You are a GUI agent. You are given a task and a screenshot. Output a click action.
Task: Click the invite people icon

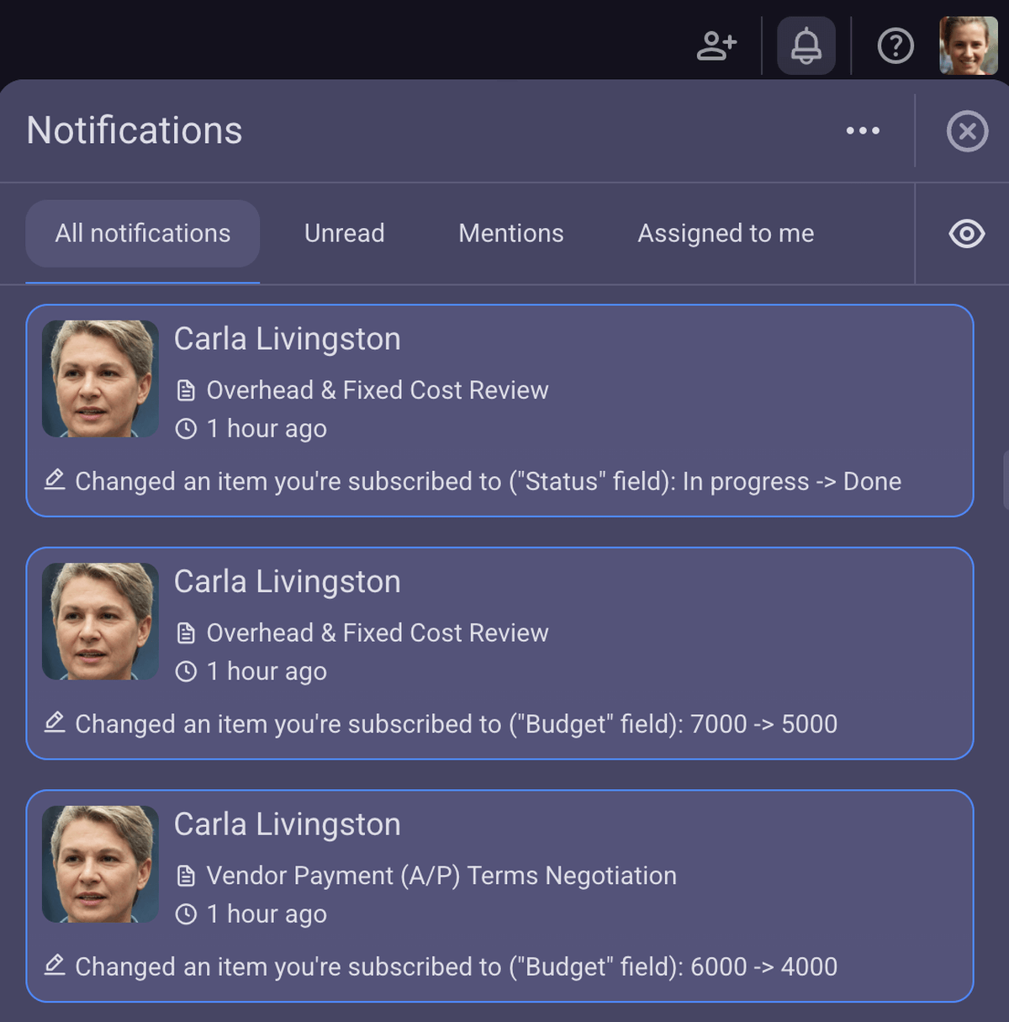click(716, 46)
